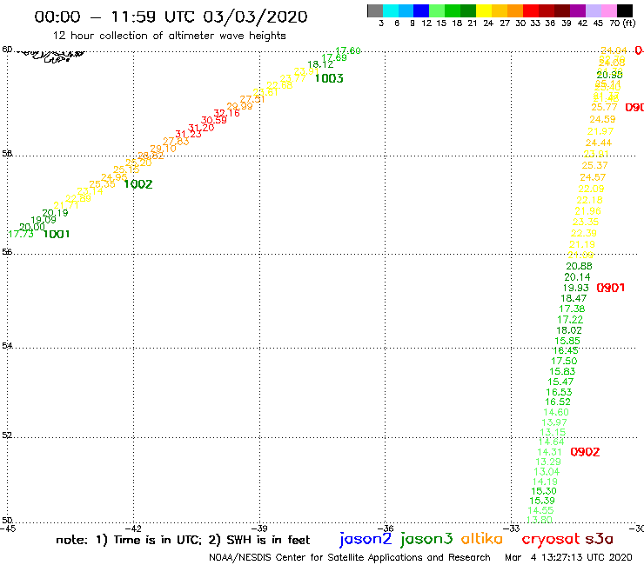Click the wave height value 13.04
Viewport: 644px width, 565px height.
[x=547, y=472]
